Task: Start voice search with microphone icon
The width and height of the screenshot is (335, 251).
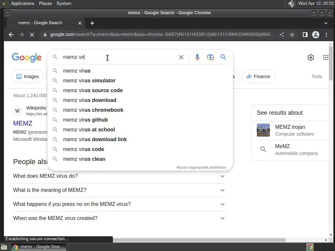Action: 197,57
